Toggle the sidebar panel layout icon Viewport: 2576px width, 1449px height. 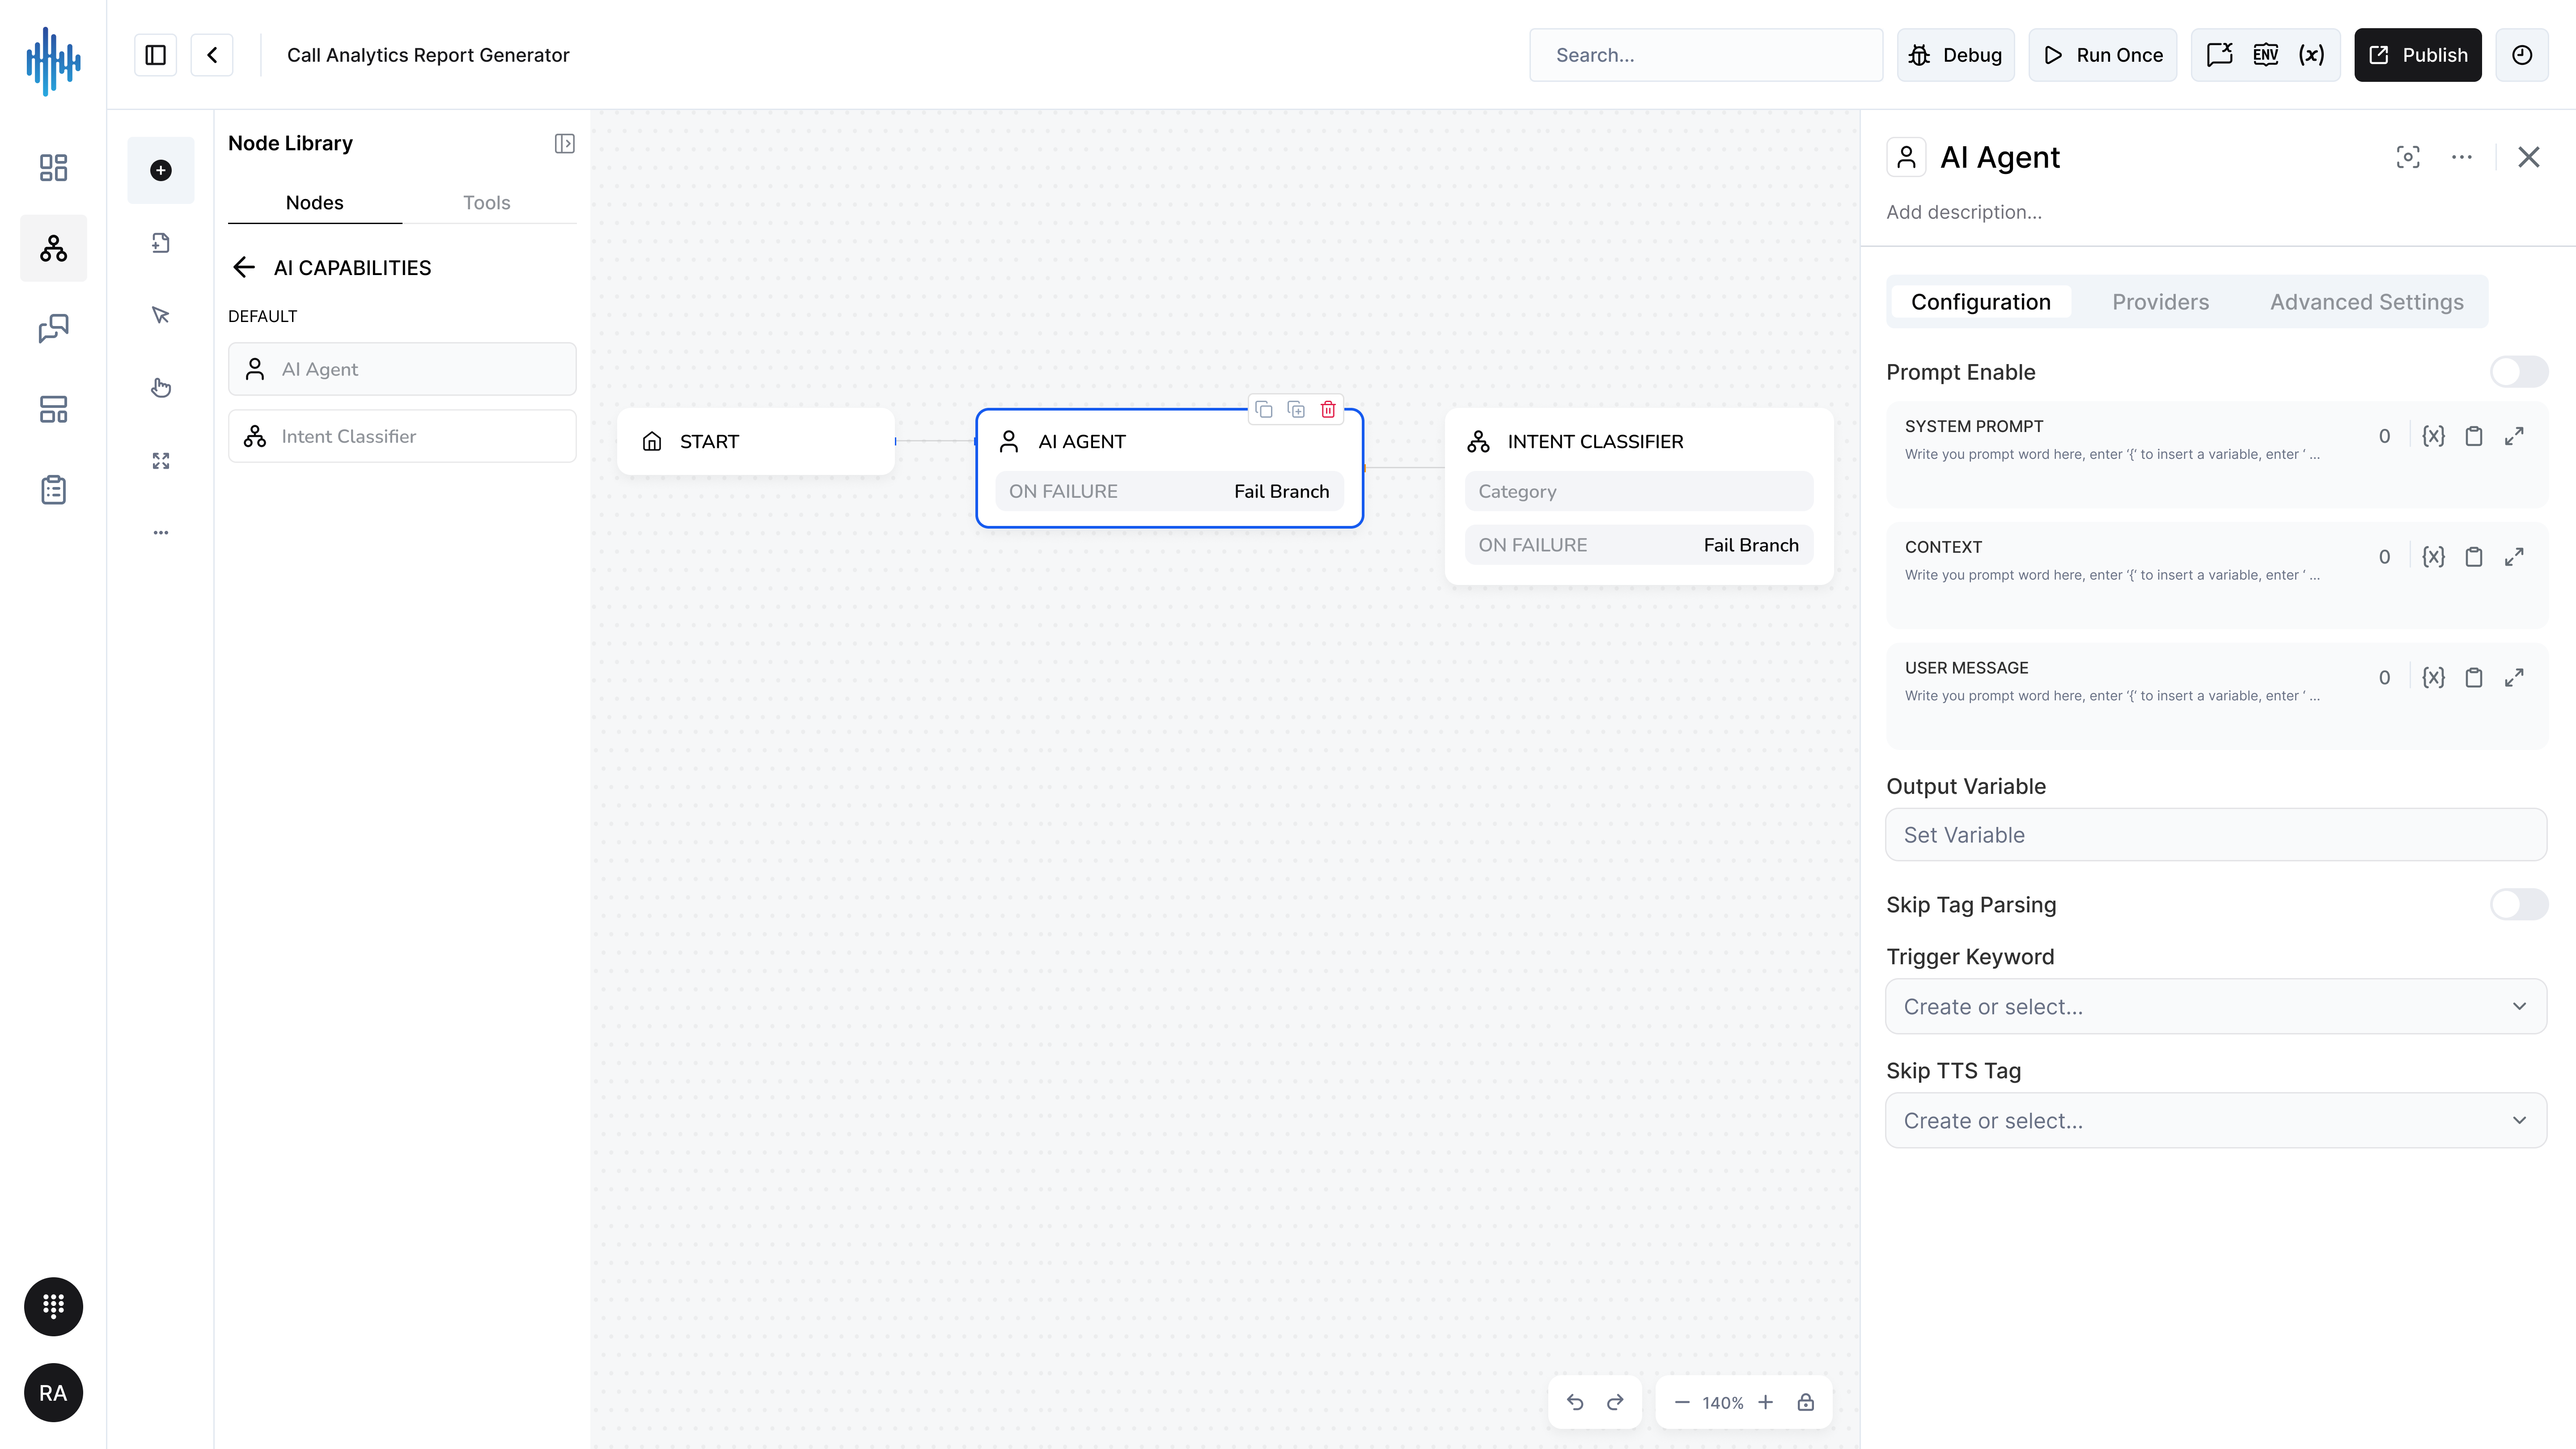(x=156, y=55)
